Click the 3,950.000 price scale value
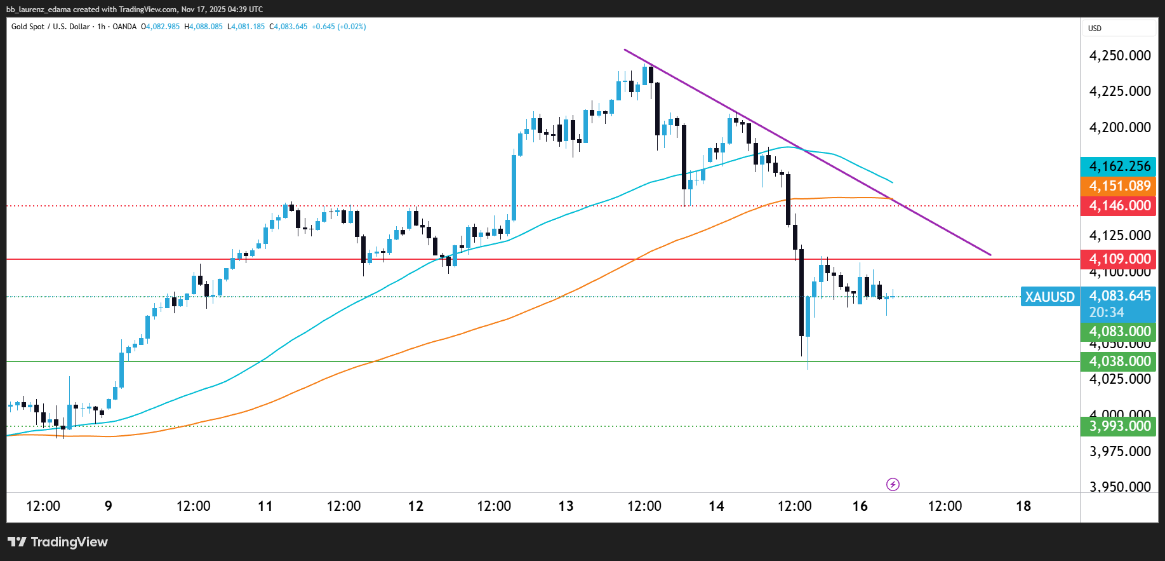Screen dimensions: 1165x561 (1120, 487)
